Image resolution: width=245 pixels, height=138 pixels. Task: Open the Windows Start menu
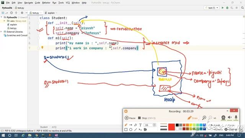pyautogui.click(x=3, y=135)
